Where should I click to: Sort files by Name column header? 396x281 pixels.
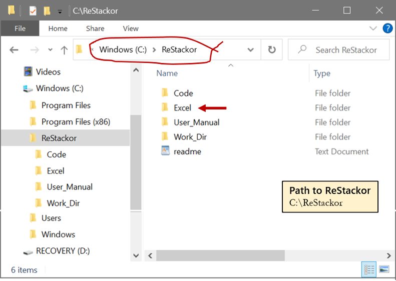(167, 73)
